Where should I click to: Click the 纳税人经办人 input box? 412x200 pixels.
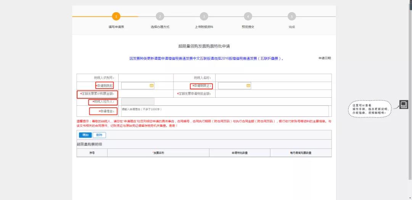point(138,102)
